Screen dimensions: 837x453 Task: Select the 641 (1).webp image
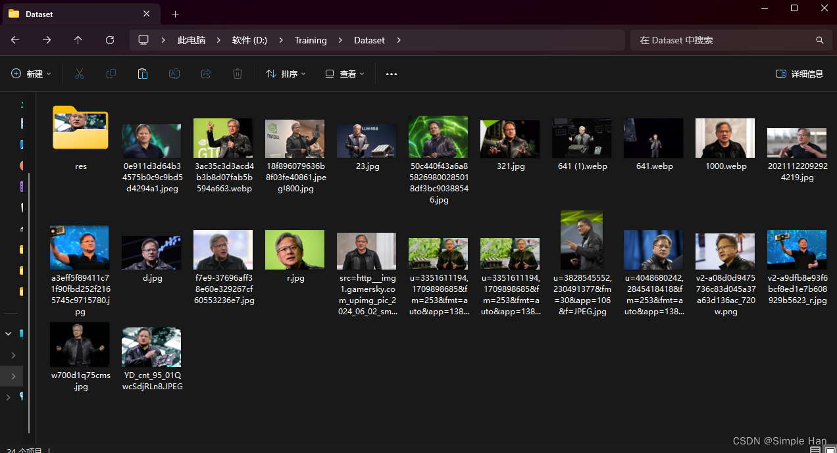[581, 144]
